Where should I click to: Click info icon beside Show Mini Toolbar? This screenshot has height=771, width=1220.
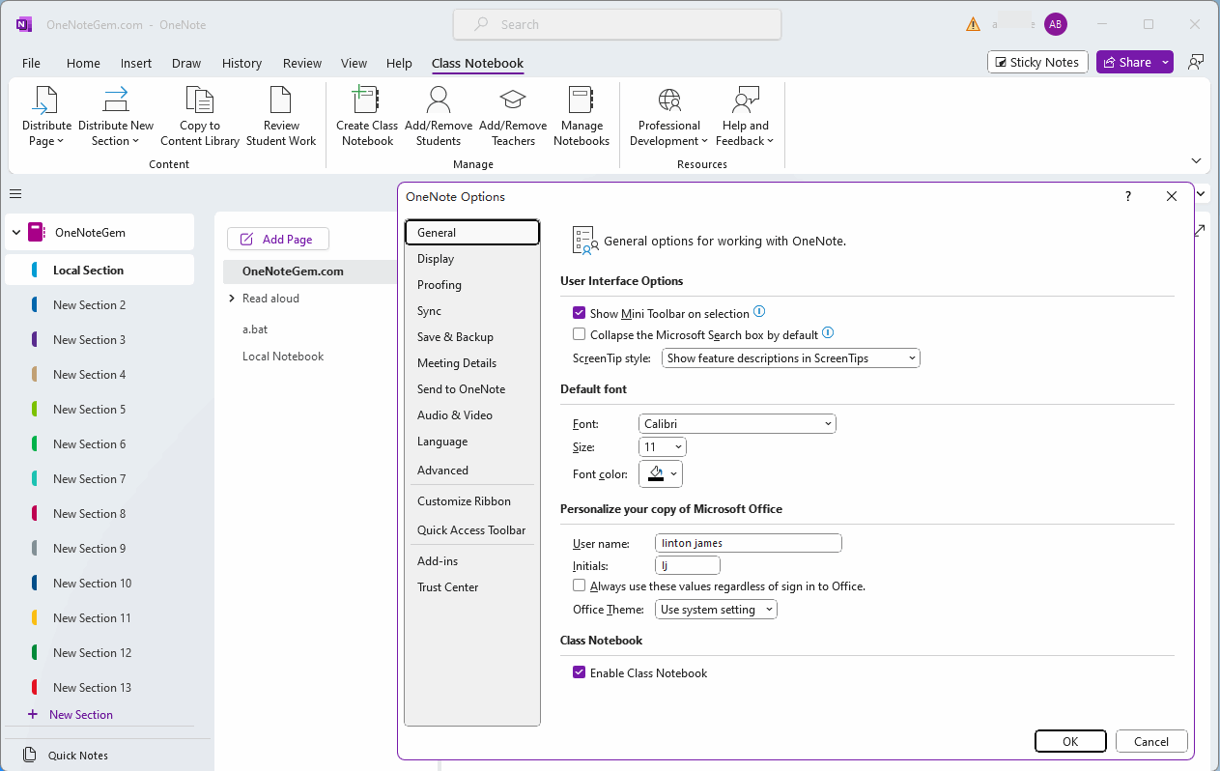pyautogui.click(x=759, y=312)
